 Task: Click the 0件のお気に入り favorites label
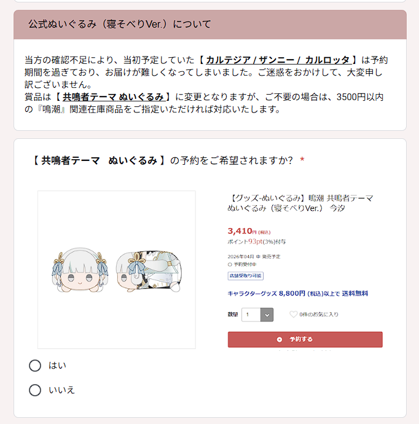pyautogui.click(x=319, y=315)
